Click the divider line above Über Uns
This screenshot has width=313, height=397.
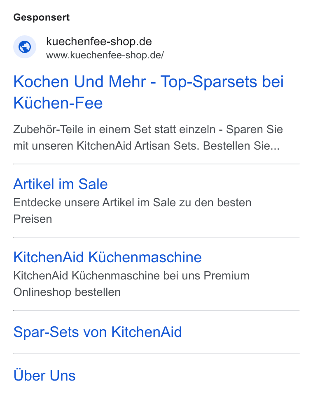coord(156,354)
